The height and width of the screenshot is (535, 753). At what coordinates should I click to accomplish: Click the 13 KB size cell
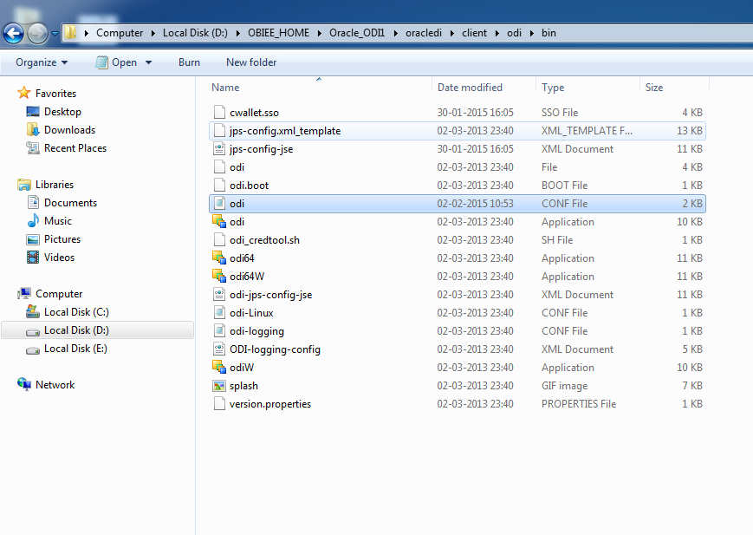pyautogui.click(x=690, y=131)
